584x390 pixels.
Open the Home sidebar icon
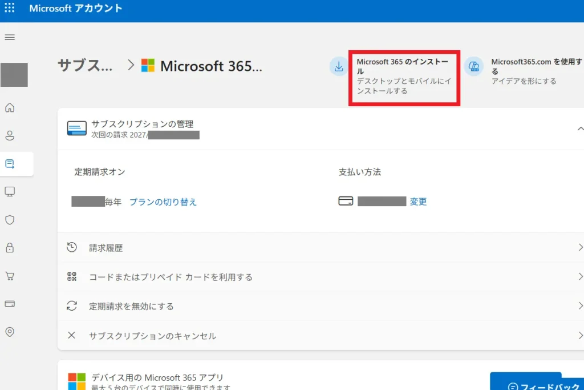(10, 107)
